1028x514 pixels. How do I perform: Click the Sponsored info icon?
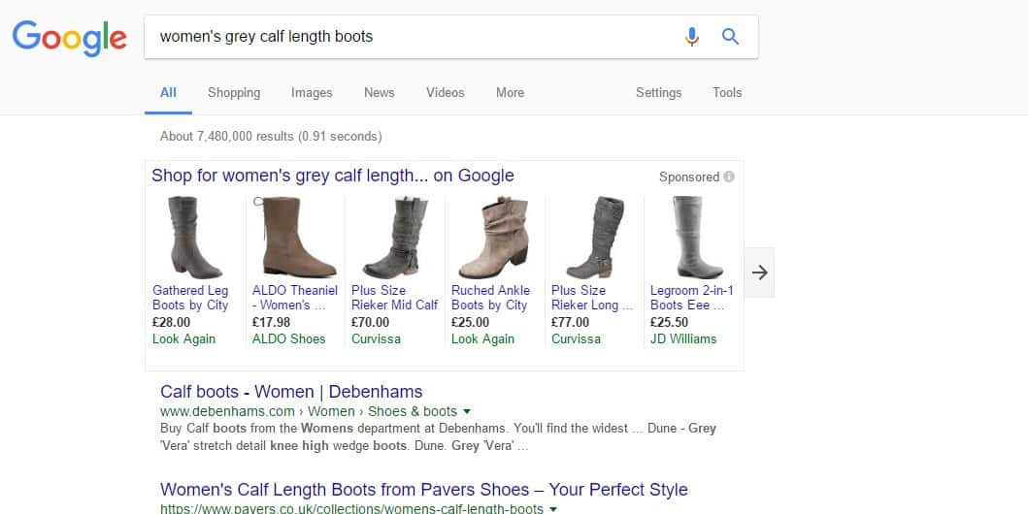(x=729, y=177)
